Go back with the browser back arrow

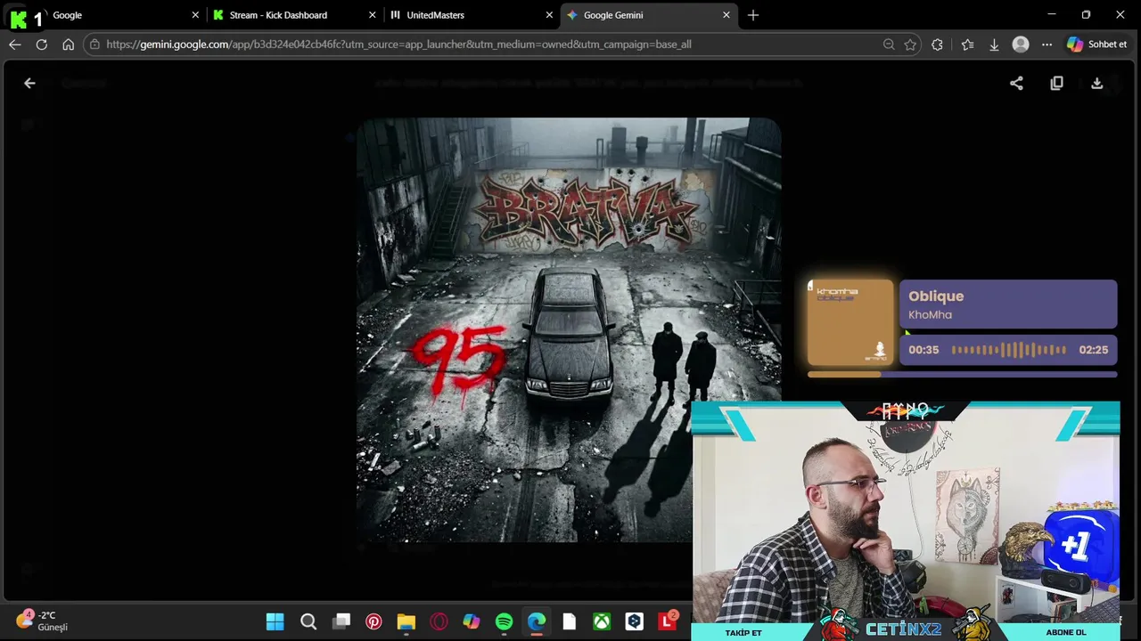(x=14, y=45)
